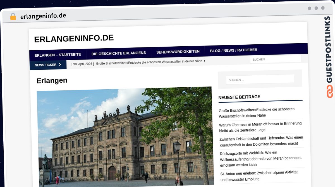Open post St. Anton neu erleben
Image resolution: width=335 pixels, height=187 pixels.
coord(259,176)
